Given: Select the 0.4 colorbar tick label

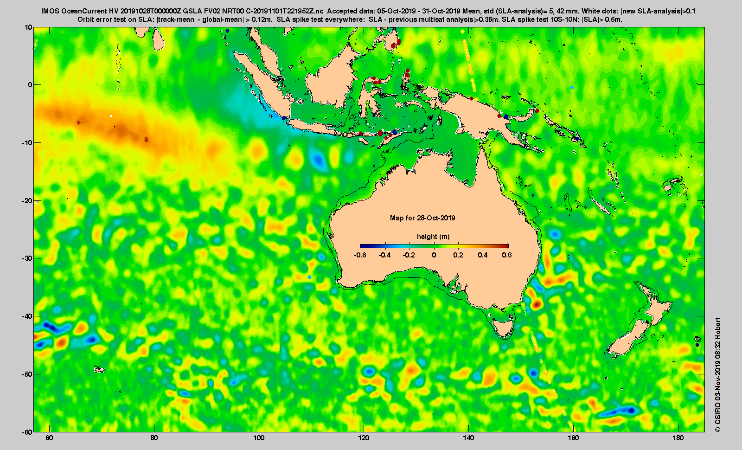Looking at the screenshot, I should click(483, 255).
